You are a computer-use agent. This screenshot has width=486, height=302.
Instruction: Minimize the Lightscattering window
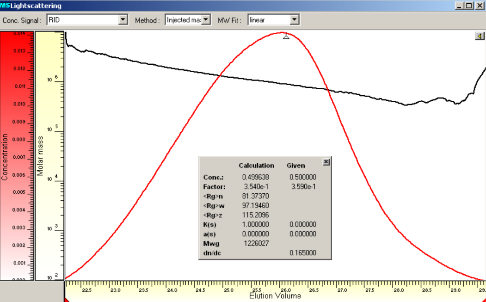459,6
